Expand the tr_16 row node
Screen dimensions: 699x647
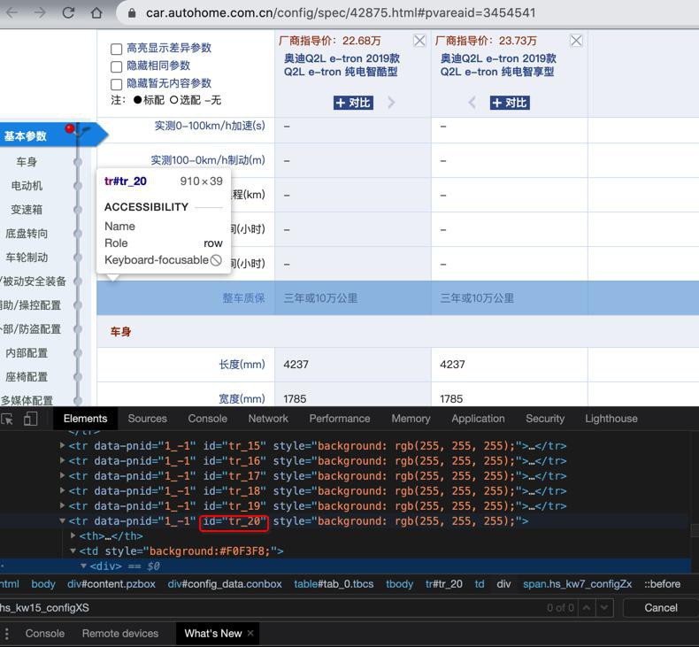coord(63,460)
